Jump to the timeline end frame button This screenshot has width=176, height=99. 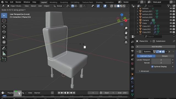(74, 93)
